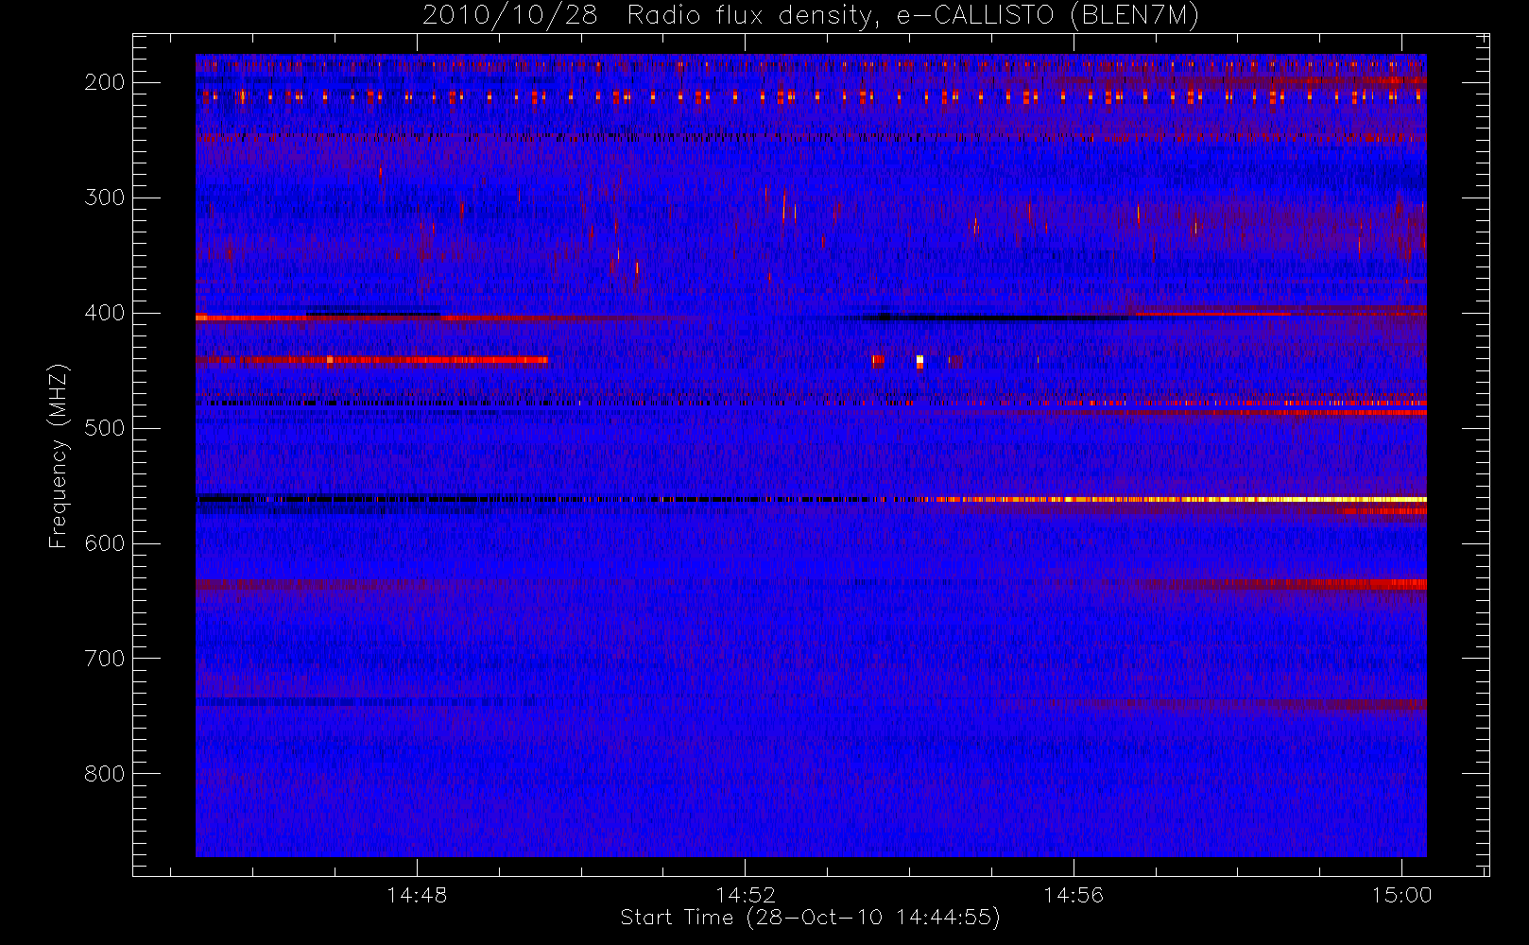Screen dimensions: 1529x945
Task: Select the 500 frequency tick label
Action: (x=105, y=428)
